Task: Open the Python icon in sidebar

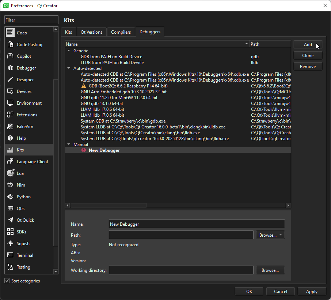Action: point(10,196)
